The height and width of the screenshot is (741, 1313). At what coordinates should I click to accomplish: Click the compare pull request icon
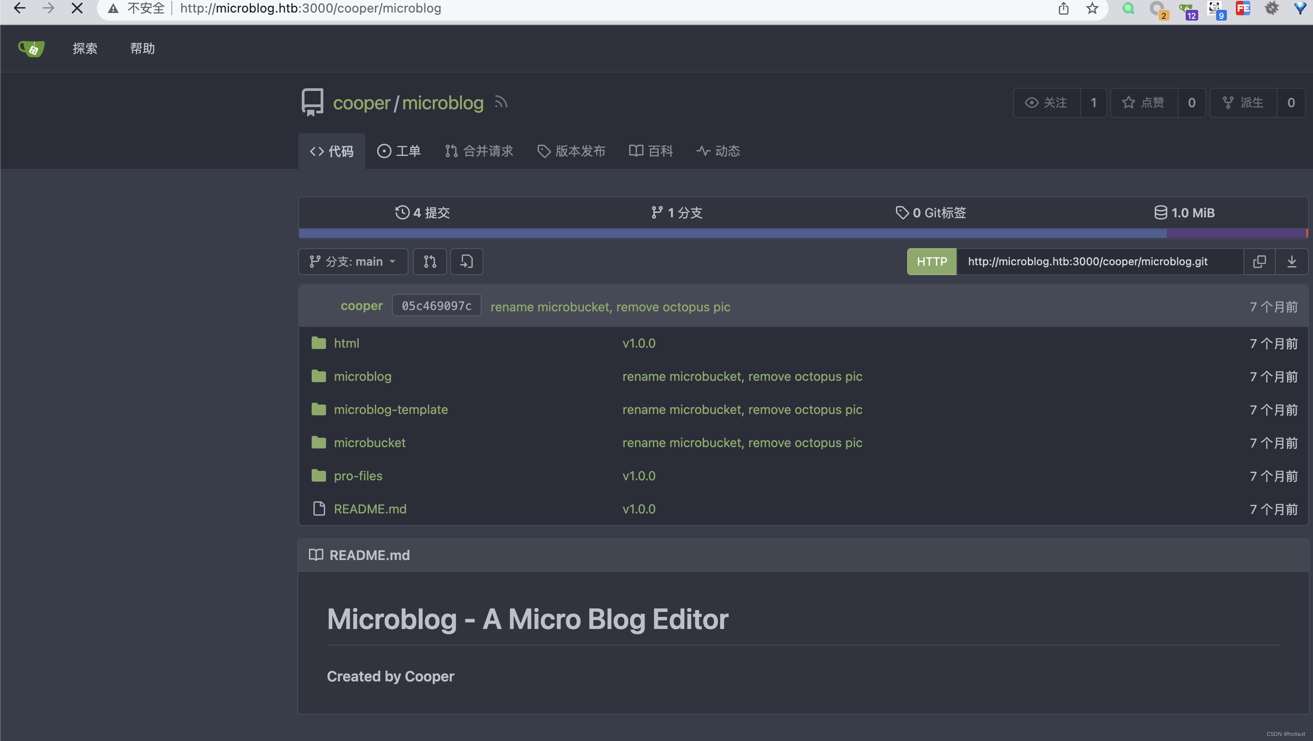[x=430, y=261]
